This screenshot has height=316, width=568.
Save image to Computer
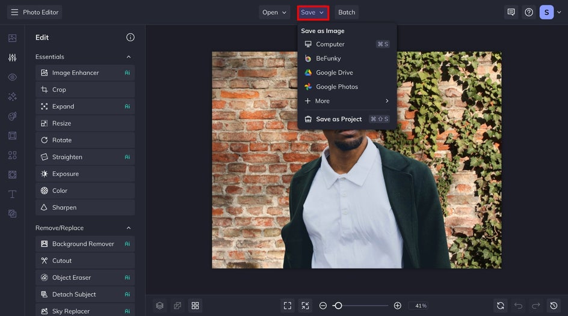point(330,44)
